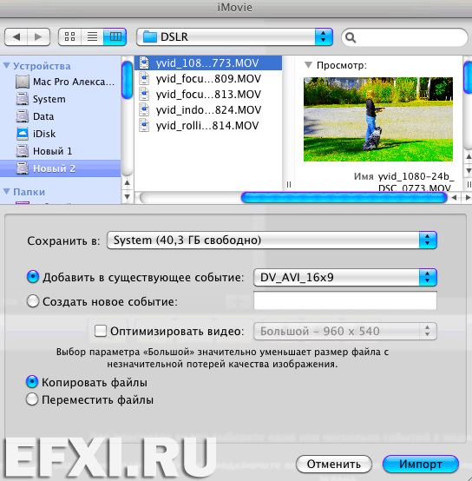Click the iDisk cloud icon
Screen dimensions: 472x481
point(23,134)
